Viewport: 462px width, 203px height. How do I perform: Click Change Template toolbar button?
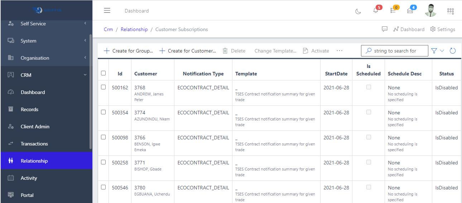pyautogui.click(x=275, y=51)
